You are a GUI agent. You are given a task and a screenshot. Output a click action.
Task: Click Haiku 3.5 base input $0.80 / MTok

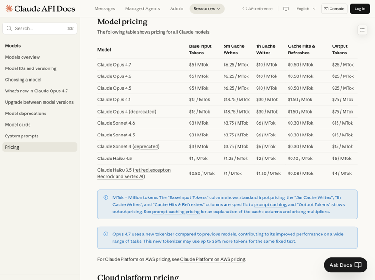point(202,174)
